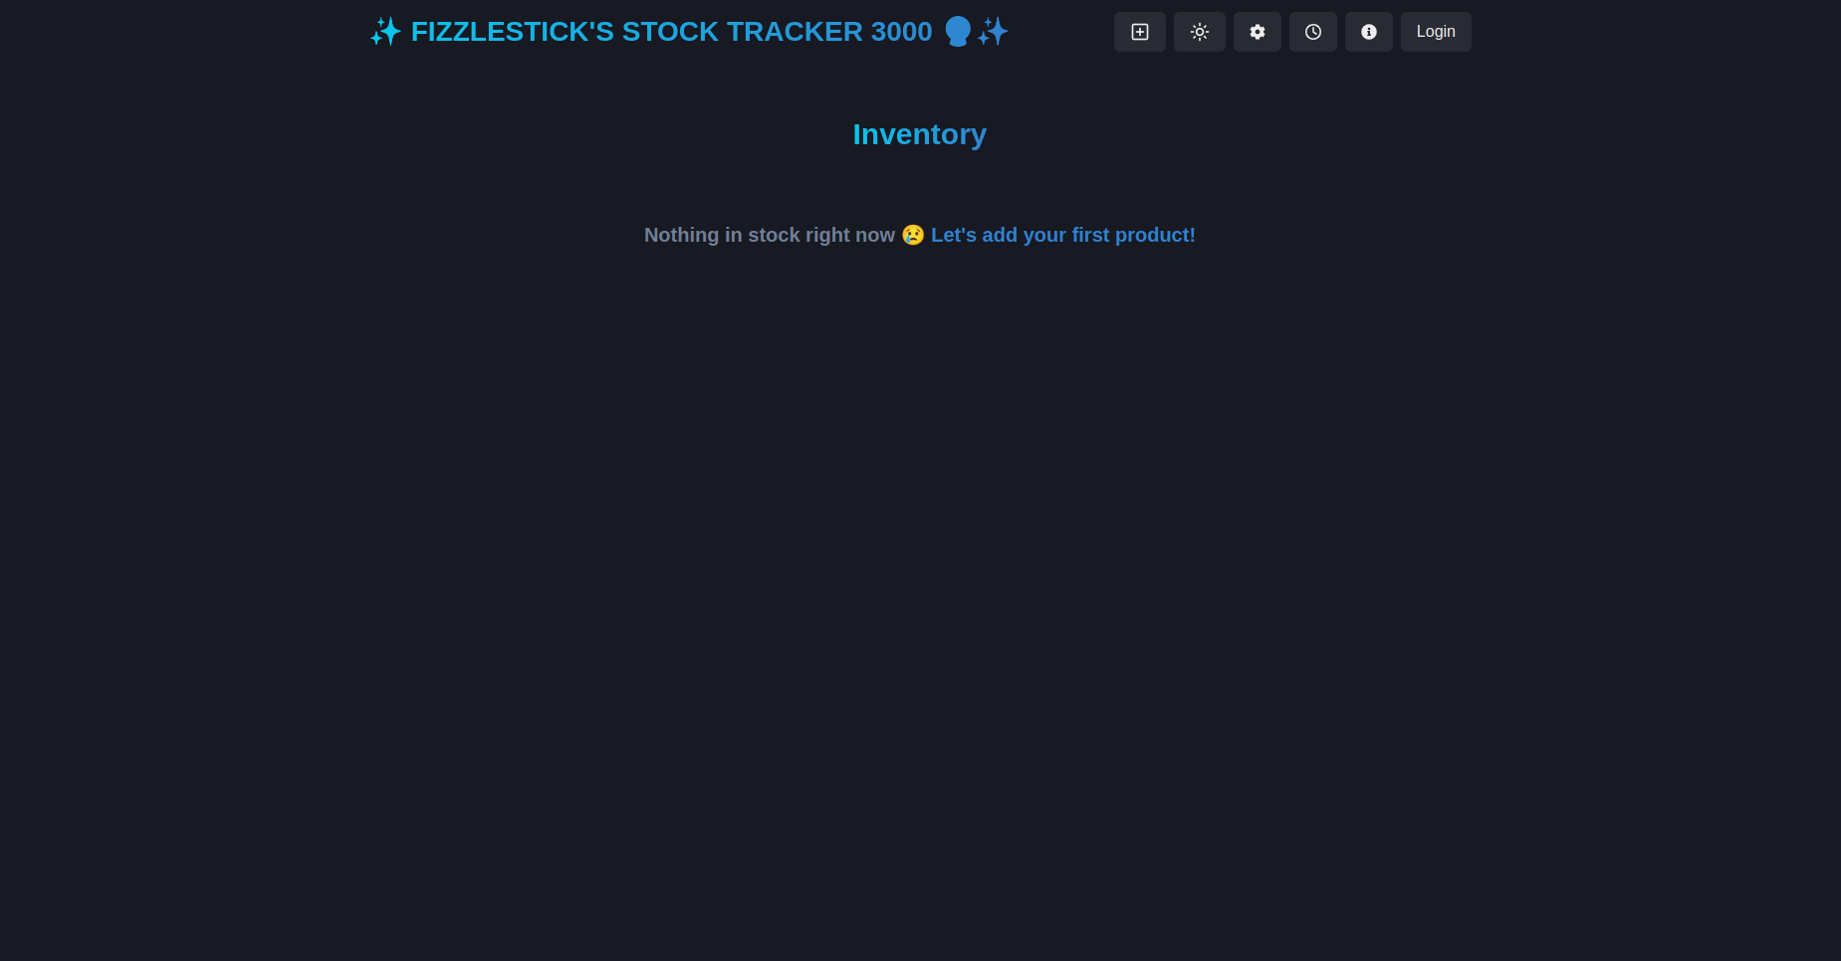Click the add product plus icon

pos(1139,32)
